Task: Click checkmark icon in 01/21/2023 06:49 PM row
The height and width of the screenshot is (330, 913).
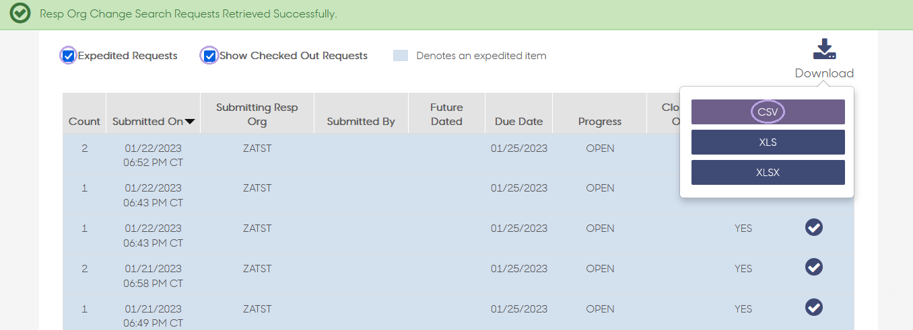Action: [814, 308]
